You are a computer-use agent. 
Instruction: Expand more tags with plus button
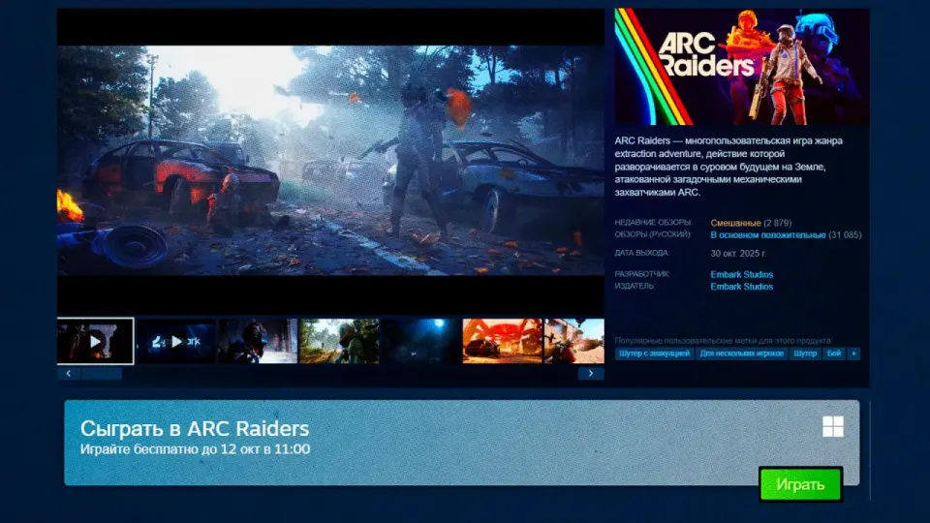[853, 354]
